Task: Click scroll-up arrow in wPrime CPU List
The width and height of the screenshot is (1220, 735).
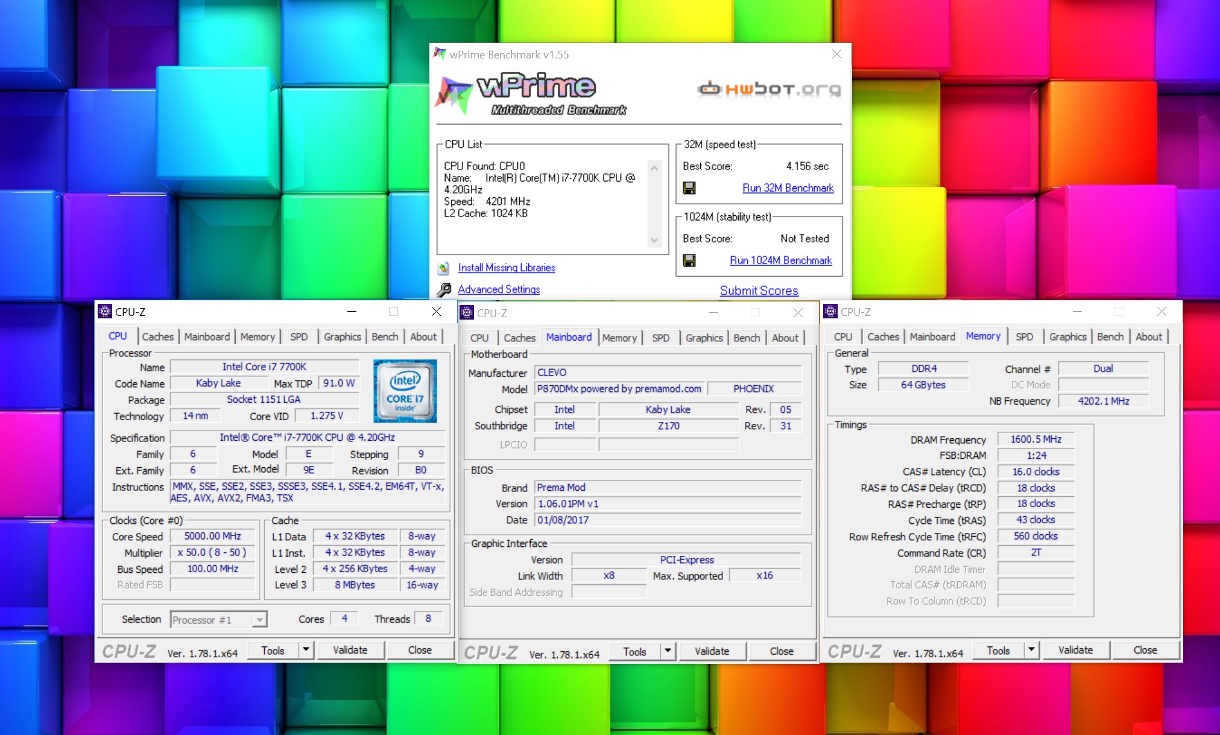Action: tap(654, 168)
